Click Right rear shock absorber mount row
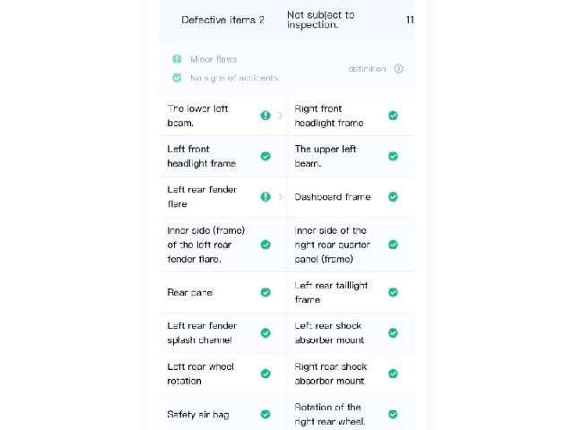This screenshot has height=430, width=574. coord(351,374)
